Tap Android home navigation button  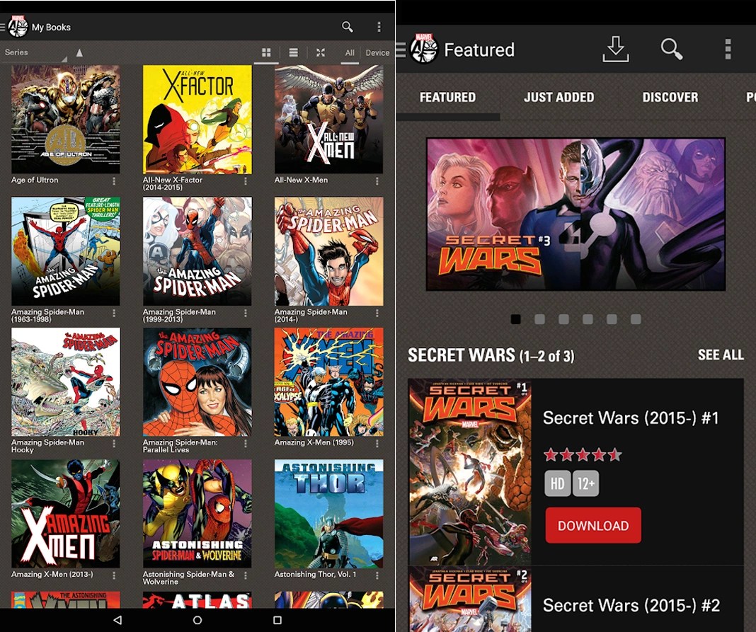197,620
